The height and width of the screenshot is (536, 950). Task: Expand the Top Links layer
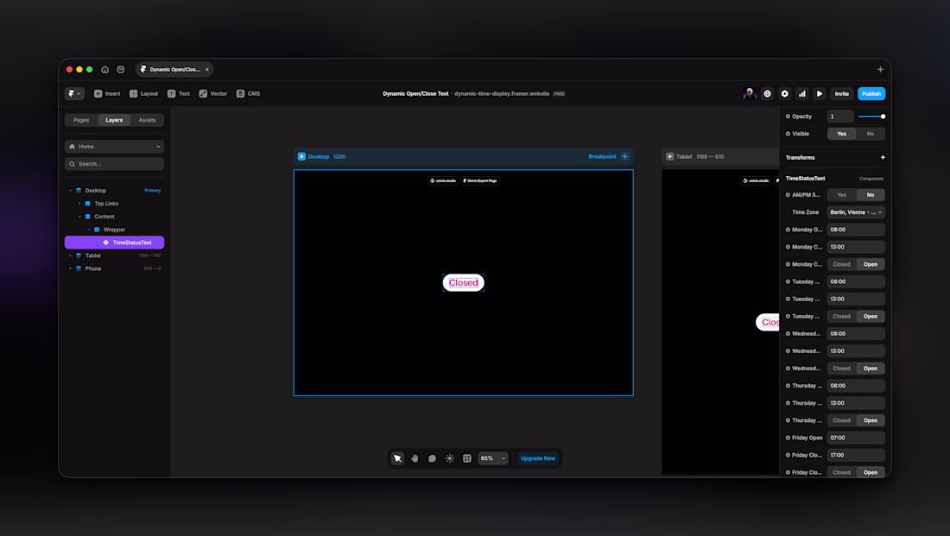click(x=79, y=204)
